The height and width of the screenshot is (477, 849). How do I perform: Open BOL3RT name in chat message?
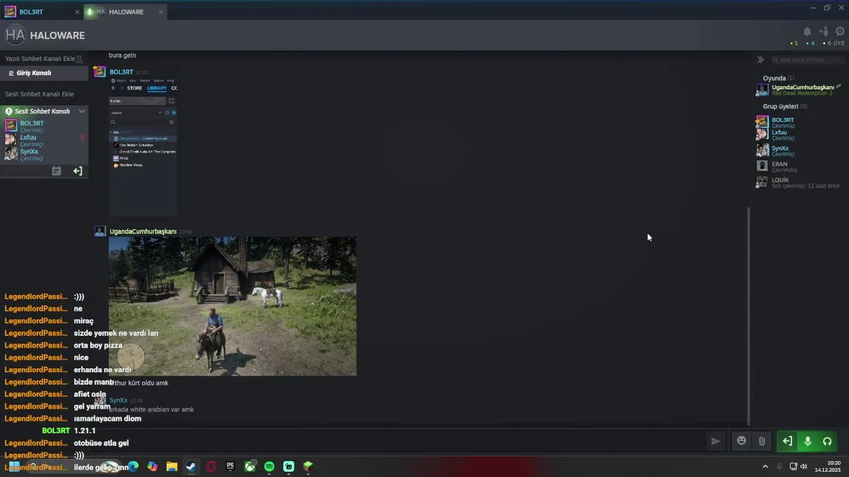121,72
